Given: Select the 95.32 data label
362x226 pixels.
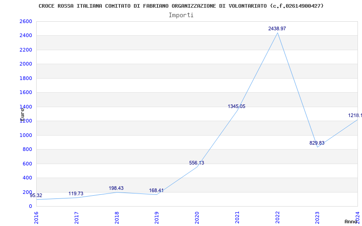Looking at the screenshot, I should [x=36, y=196].
